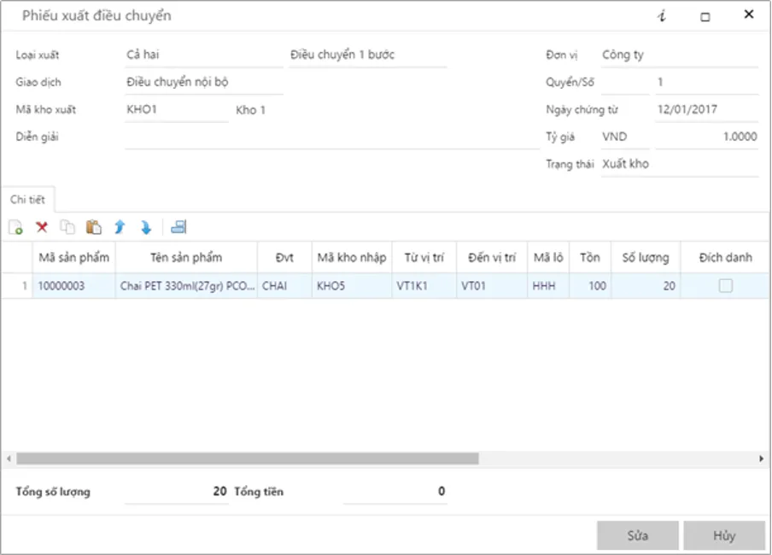Toggle the Đích danh checkbox
The height and width of the screenshot is (555, 772).
point(725,287)
